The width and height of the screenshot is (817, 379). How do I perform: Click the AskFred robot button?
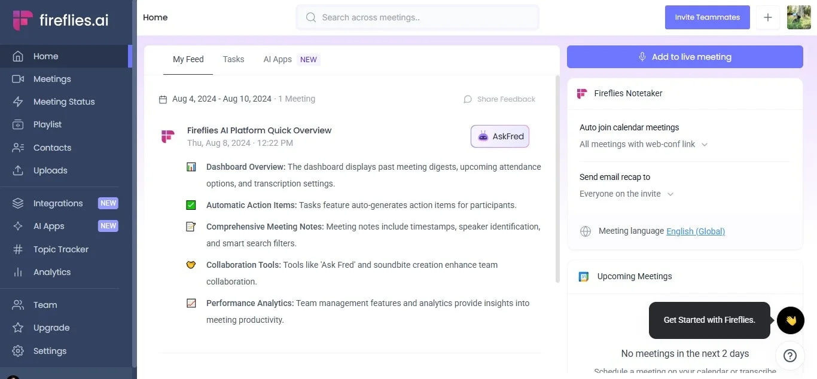point(500,136)
